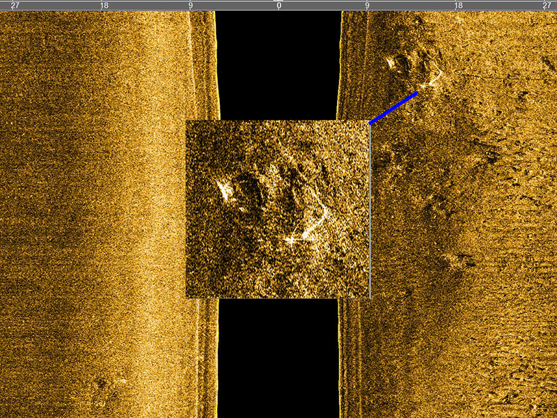Screen dimensions: 557x418
Task: Click the 0 center mark on range ruler
Action: coord(279,6)
